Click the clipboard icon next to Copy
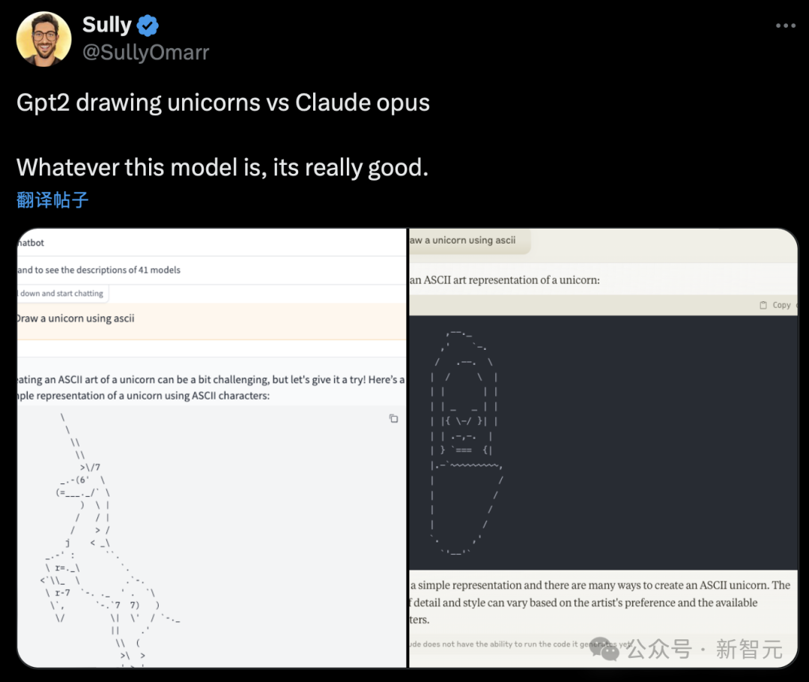The image size is (809, 682). [x=763, y=305]
